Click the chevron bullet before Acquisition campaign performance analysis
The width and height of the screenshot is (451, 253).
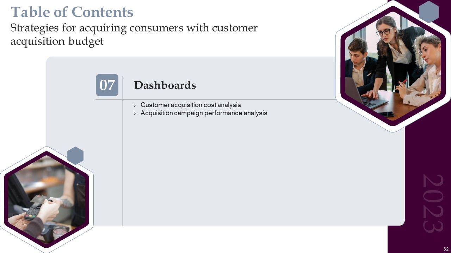(x=135, y=113)
